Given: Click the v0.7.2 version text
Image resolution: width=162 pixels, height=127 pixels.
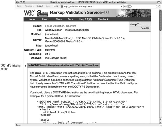Looking at the screenshot, I should [106, 13].
